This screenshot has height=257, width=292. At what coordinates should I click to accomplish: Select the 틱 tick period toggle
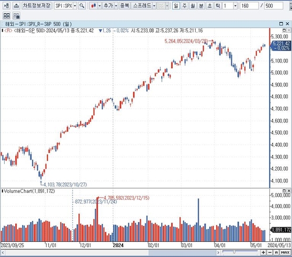(x=218, y=6)
